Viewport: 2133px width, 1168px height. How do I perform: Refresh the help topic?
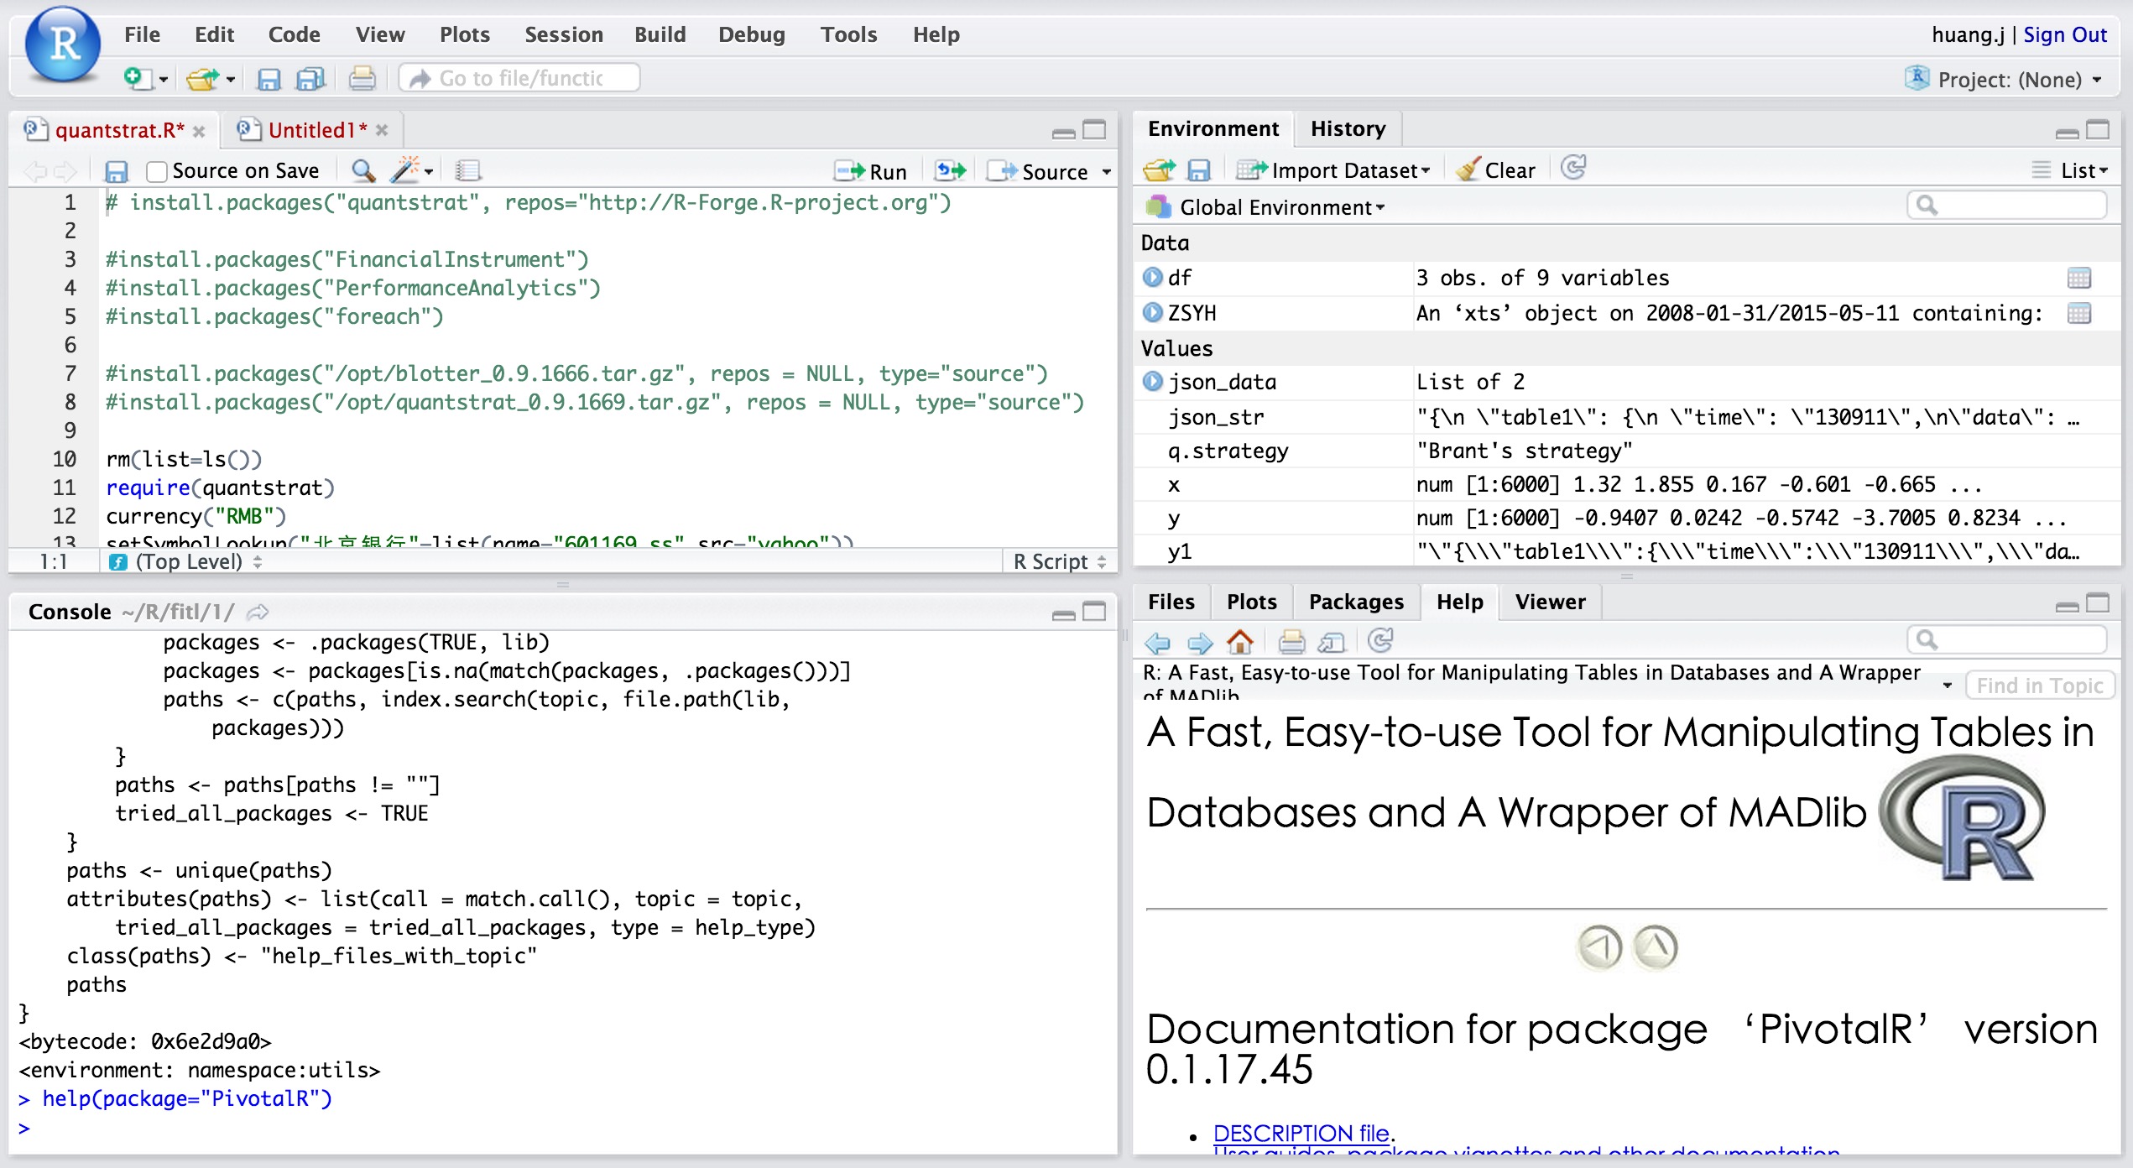pyautogui.click(x=1380, y=641)
